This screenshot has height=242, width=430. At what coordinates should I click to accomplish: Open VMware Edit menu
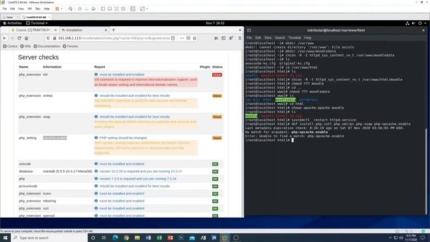12,9
